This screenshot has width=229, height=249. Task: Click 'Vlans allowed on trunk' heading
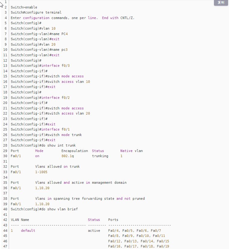tap(57, 167)
